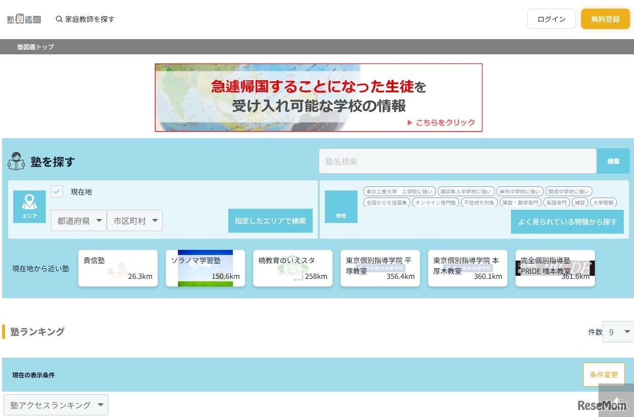The width and height of the screenshot is (634, 417).
Task: Open the ソラノマ学習塾 nearby school card
Action: tap(205, 268)
